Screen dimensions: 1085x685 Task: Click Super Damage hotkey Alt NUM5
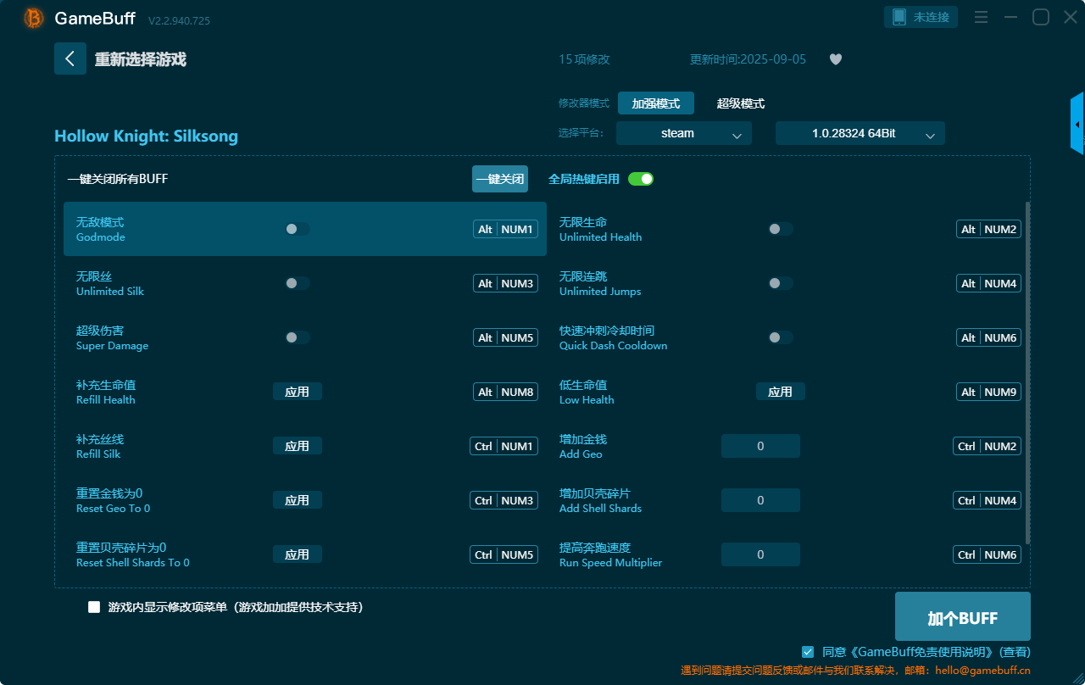[505, 337]
